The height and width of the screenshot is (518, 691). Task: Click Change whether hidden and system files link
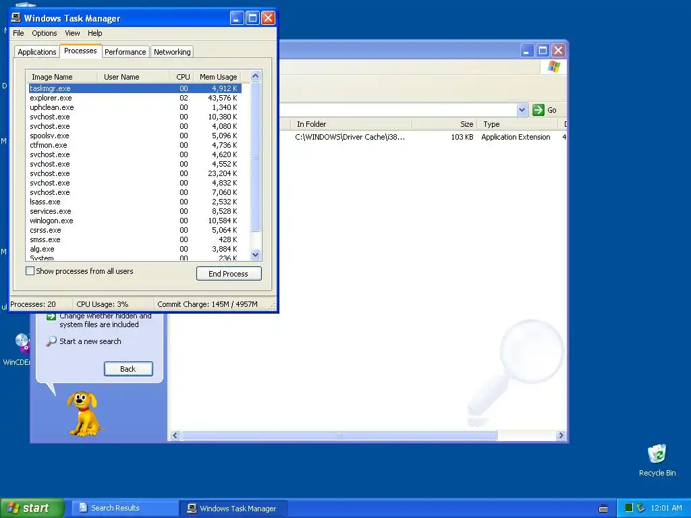[105, 320]
